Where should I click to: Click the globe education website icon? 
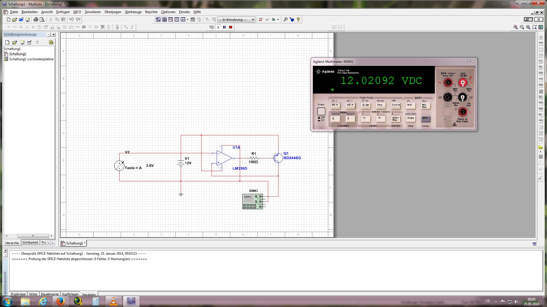tap(292, 20)
